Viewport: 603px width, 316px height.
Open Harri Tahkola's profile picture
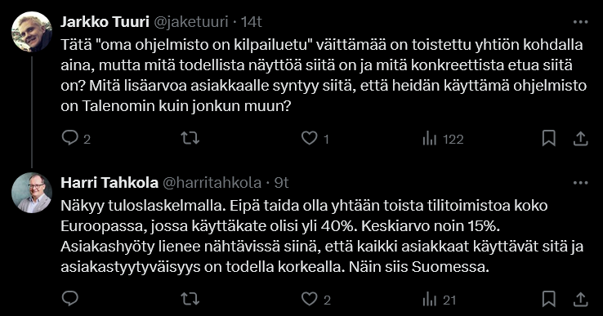coord(32,193)
